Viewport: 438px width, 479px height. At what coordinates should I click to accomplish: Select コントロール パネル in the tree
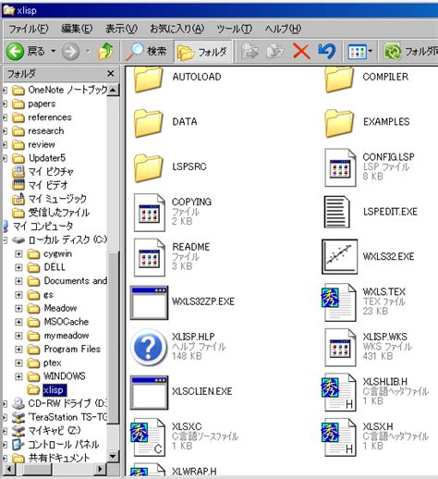63,444
